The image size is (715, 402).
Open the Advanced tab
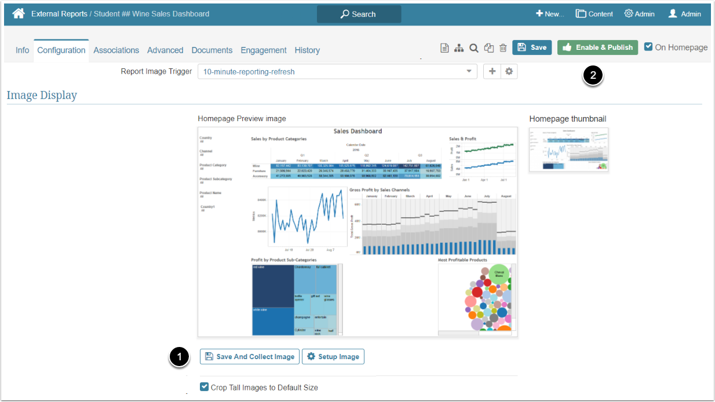point(165,50)
